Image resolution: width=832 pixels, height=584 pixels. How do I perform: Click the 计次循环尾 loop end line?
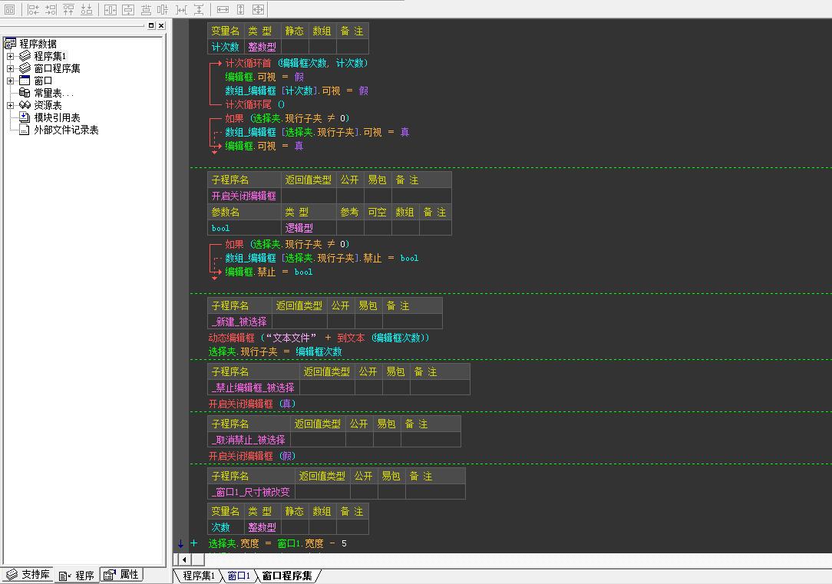255,104
